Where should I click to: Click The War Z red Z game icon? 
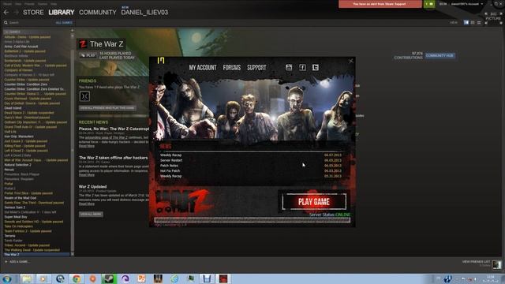[83, 44]
